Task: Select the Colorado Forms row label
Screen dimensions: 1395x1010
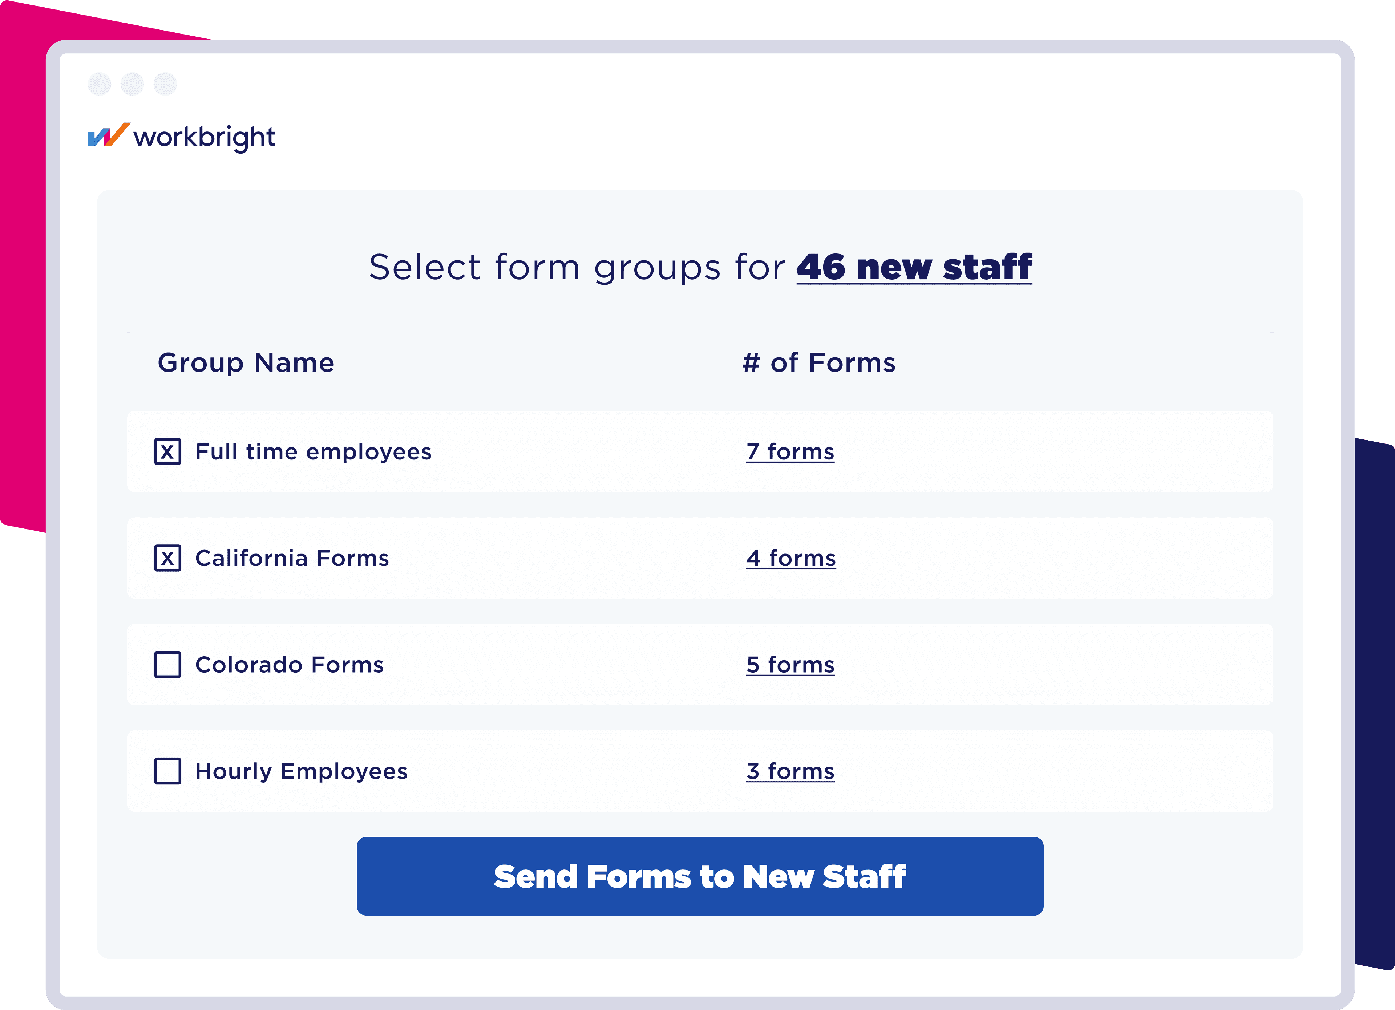Action: (x=289, y=664)
